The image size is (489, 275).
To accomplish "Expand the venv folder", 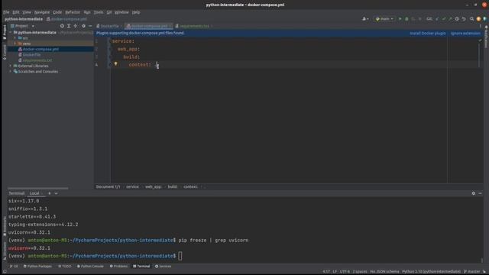I will (x=15, y=44).
